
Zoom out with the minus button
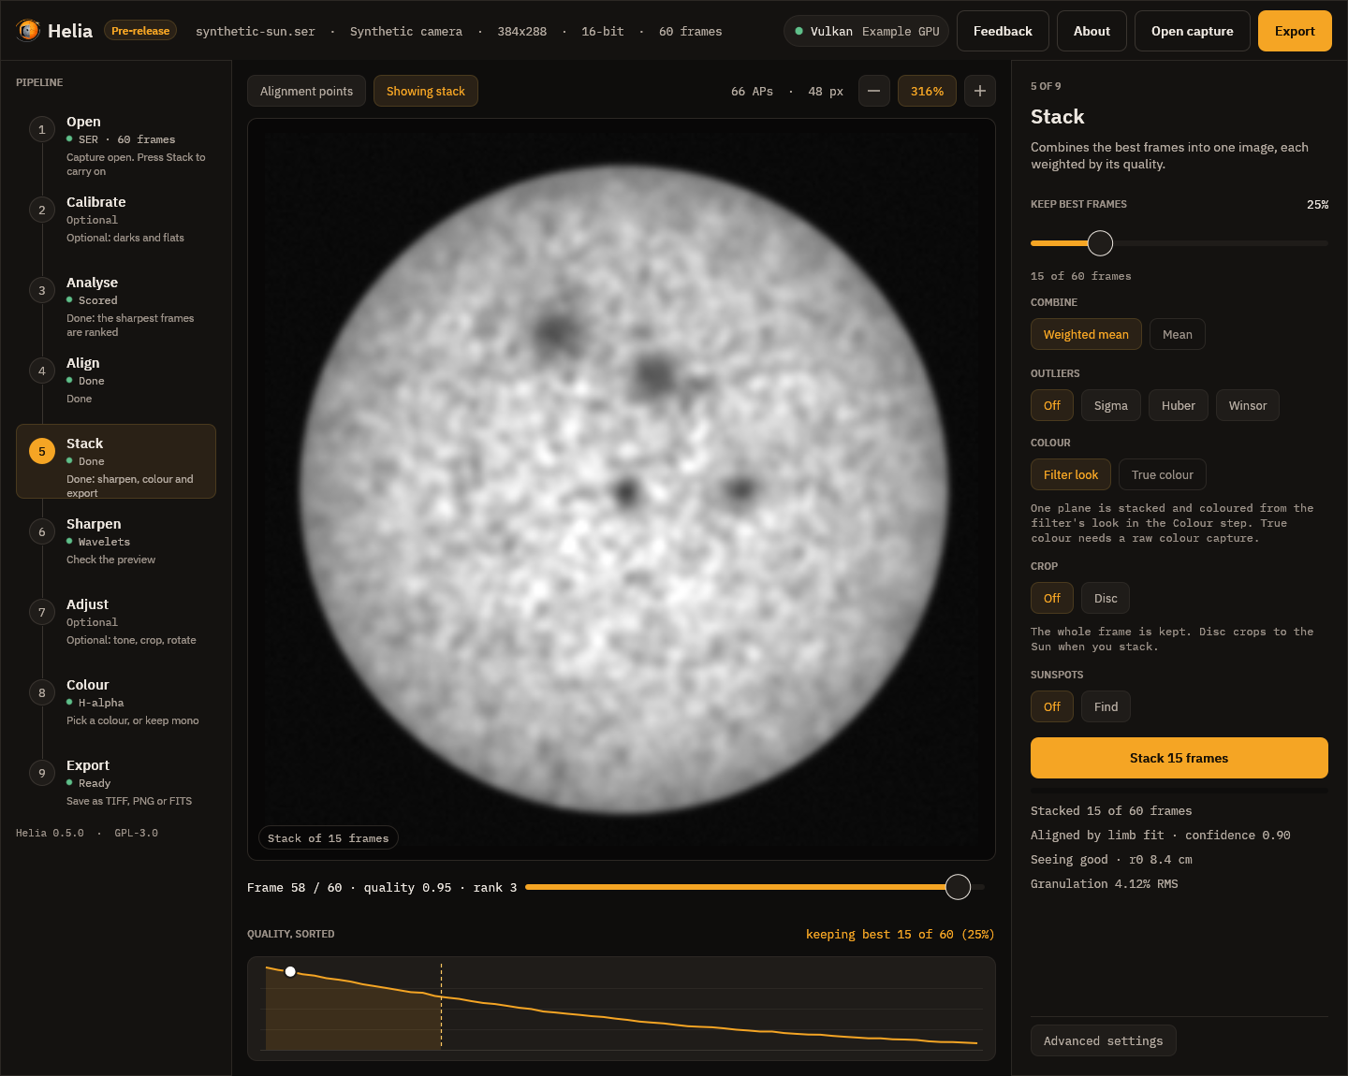click(x=873, y=91)
